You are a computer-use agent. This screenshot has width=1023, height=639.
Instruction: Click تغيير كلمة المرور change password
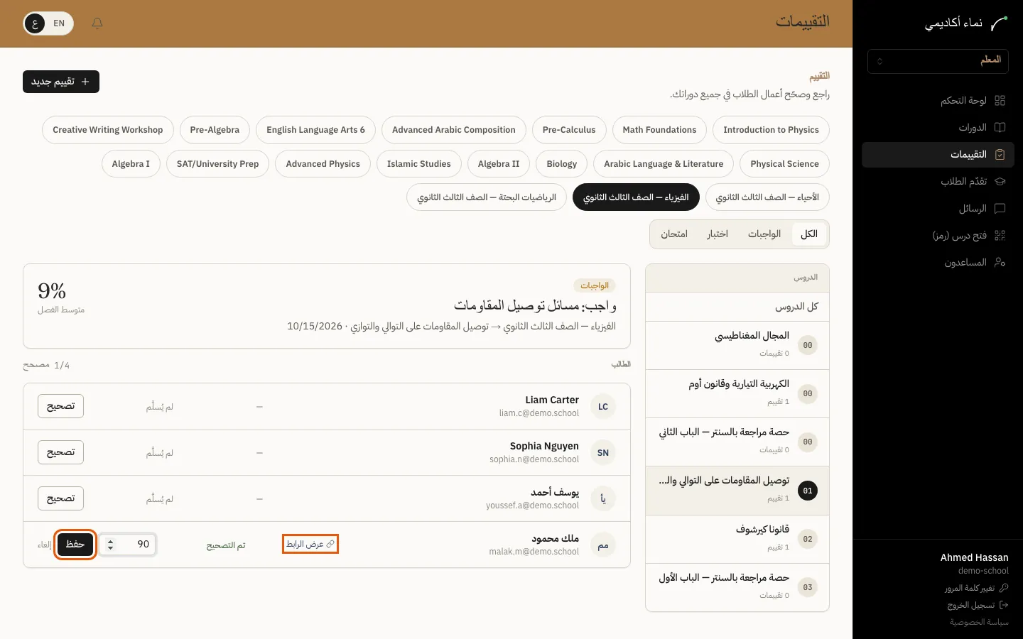coord(976,589)
